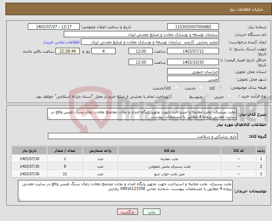Click the remaining time field 22:28:49
The image size is (272, 221).
coord(68,51)
